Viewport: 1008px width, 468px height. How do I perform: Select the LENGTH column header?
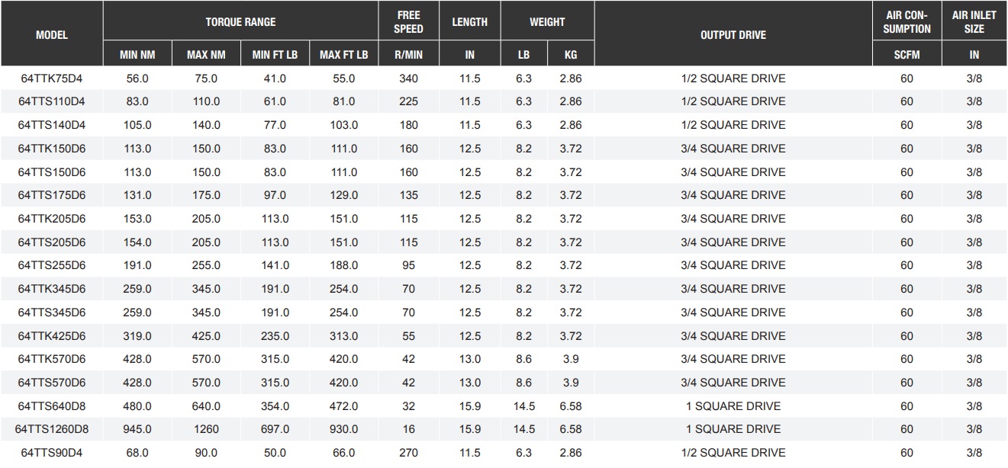click(469, 22)
